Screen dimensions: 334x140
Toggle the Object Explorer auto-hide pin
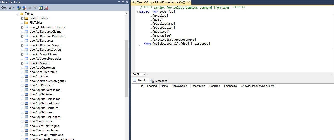123,2
